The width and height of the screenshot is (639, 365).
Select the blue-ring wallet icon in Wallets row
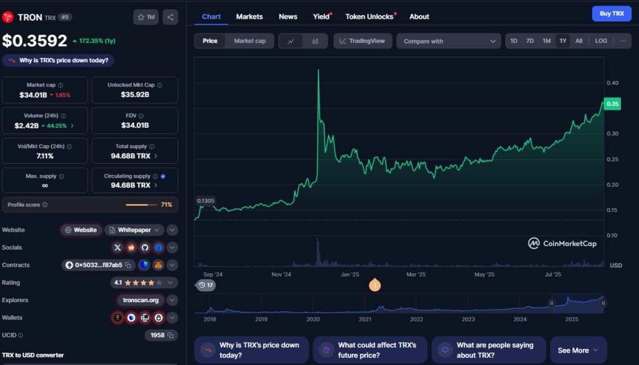[131, 318]
